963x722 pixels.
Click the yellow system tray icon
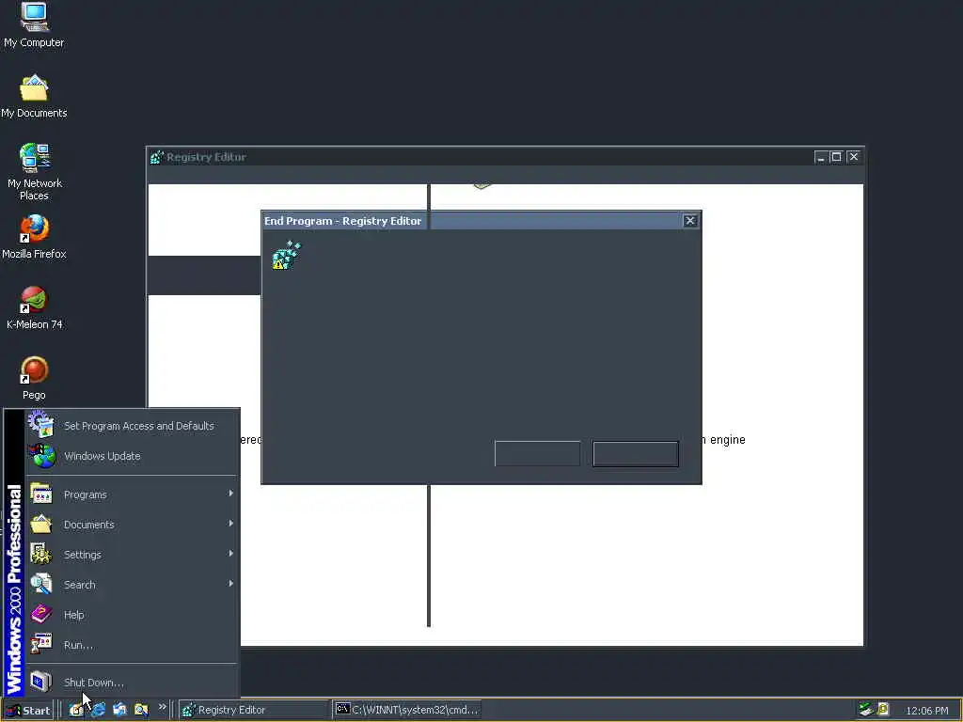pyautogui.click(x=883, y=709)
